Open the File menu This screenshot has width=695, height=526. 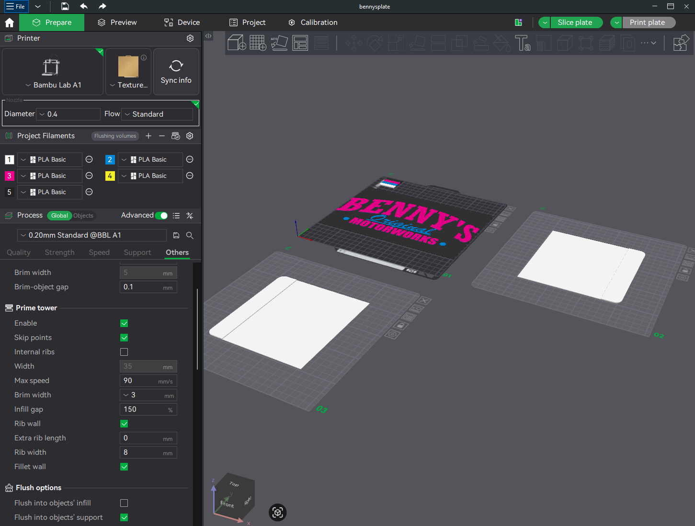pos(16,6)
